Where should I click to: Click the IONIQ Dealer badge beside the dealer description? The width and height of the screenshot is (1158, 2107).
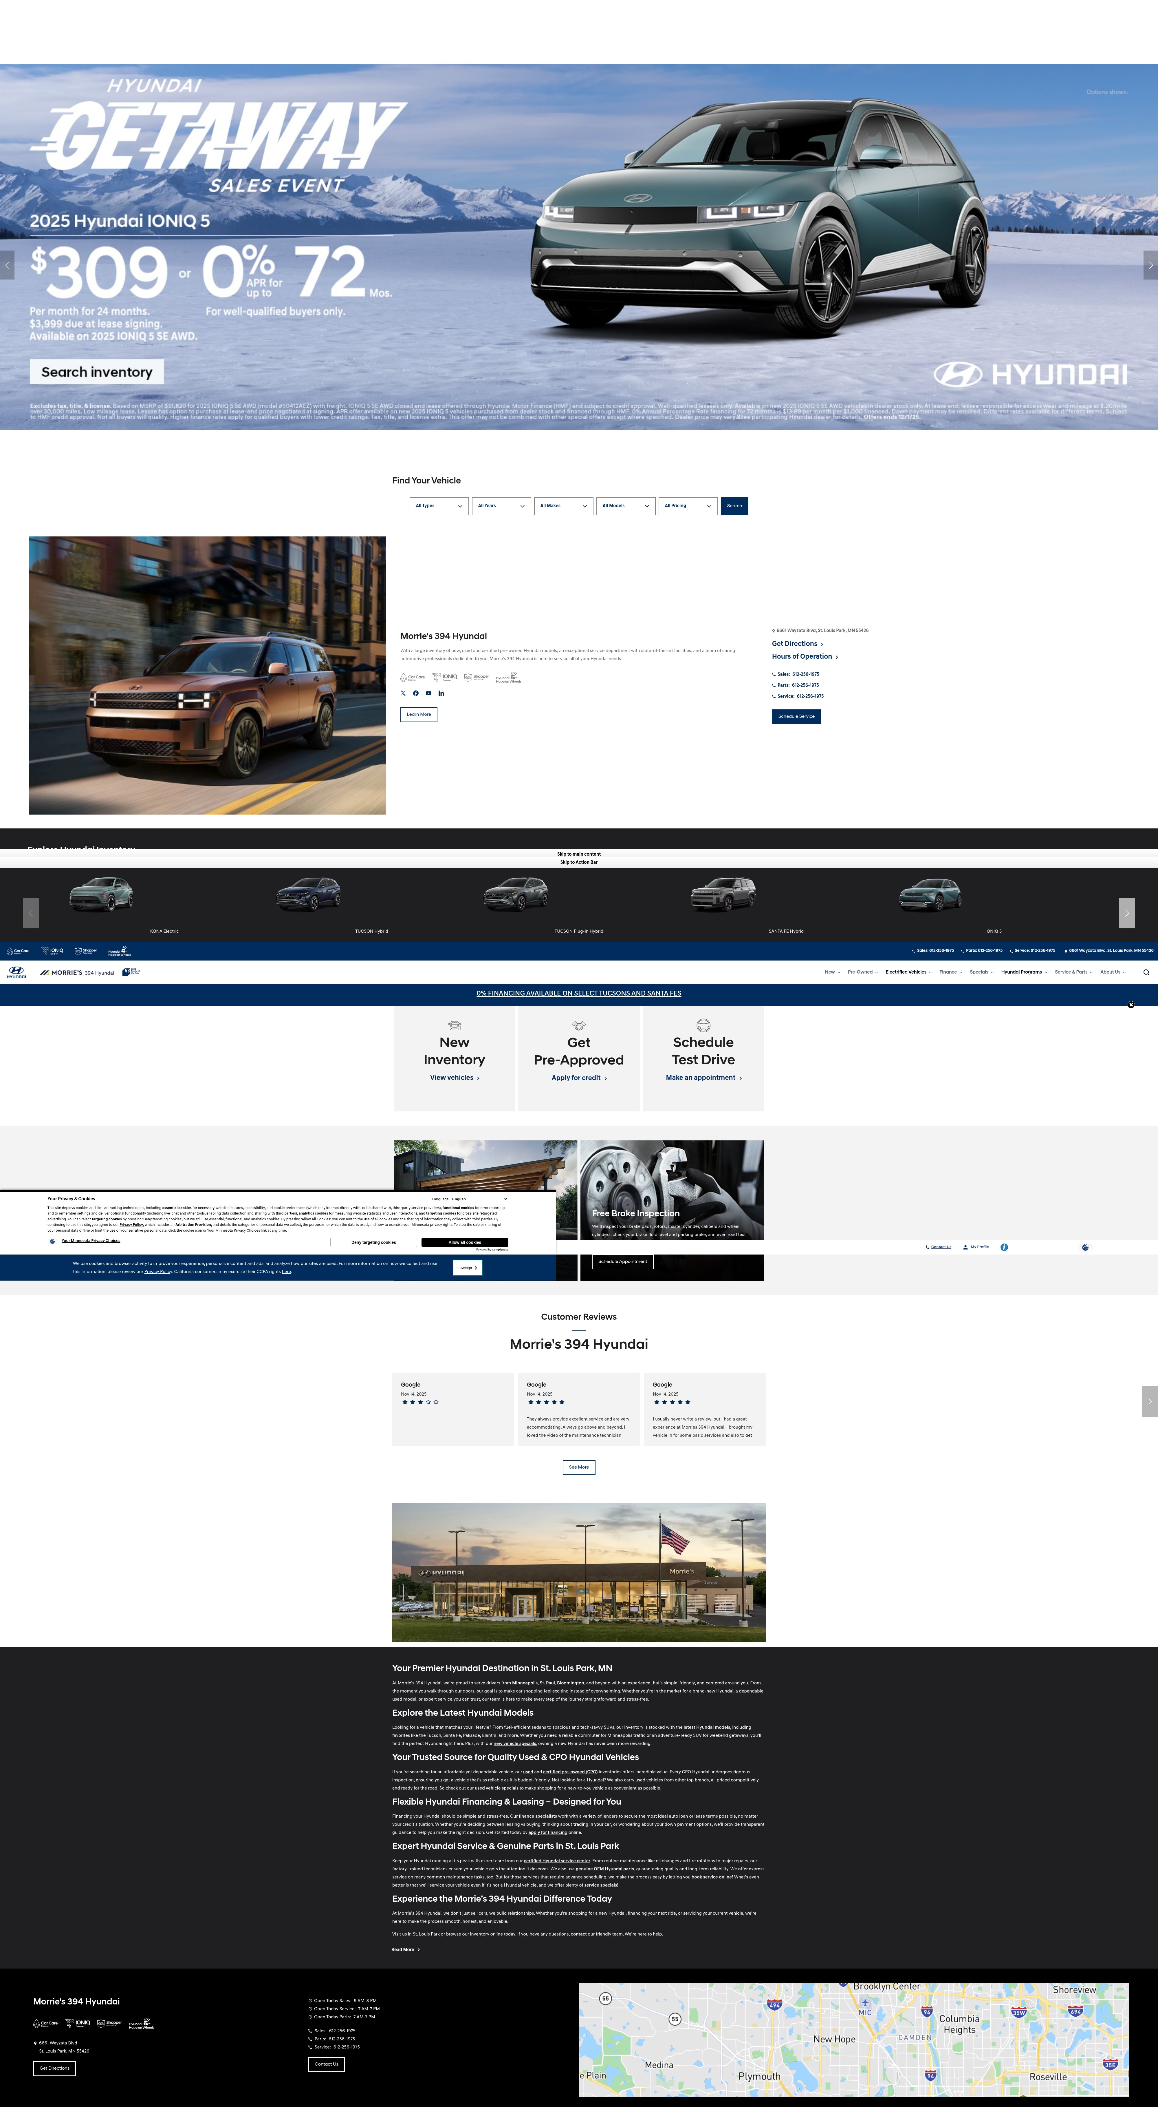445,677
